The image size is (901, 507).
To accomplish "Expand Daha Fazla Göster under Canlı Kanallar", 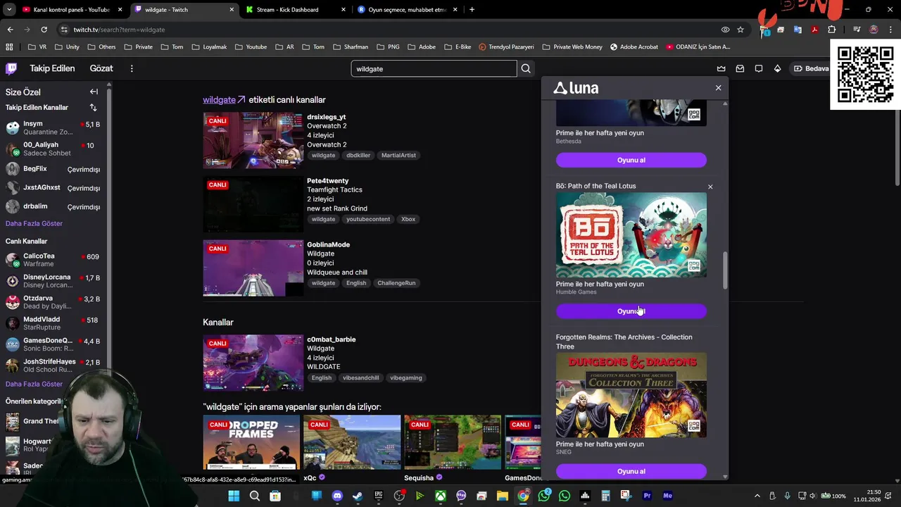I will 34,384.
